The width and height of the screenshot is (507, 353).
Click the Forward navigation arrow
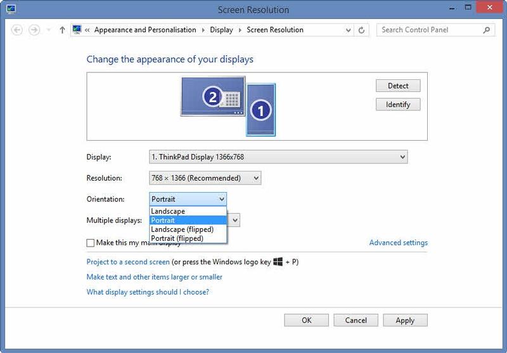[x=34, y=30]
